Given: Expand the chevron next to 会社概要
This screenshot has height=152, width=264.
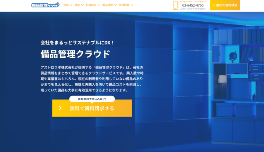Looking at the screenshot, I should coord(132,5).
